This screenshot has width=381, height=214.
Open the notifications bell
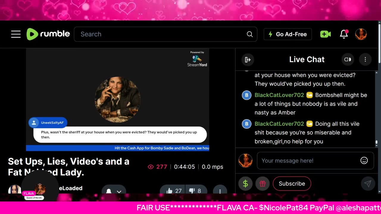[344, 34]
